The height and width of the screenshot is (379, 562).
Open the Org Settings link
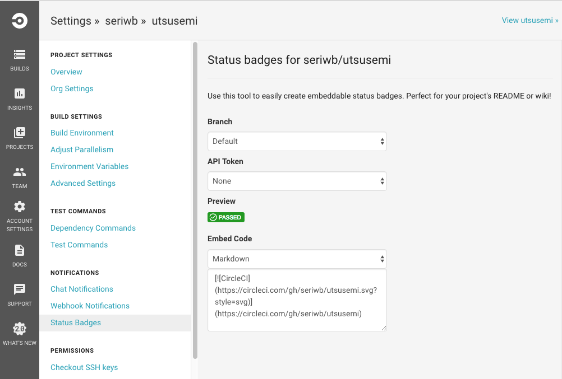(x=72, y=89)
